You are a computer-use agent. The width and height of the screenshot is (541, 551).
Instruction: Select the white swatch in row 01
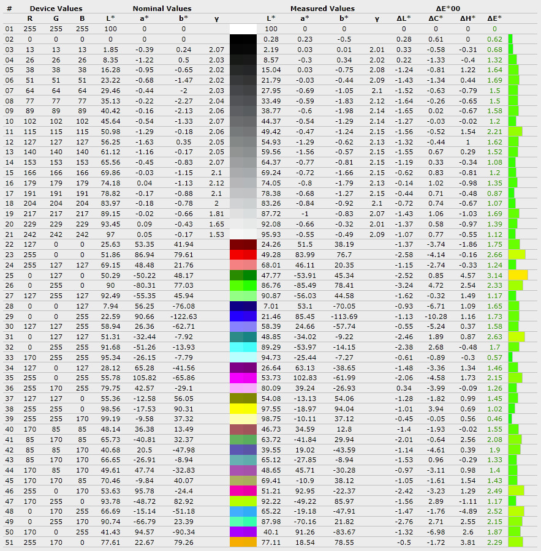click(x=243, y=29)
